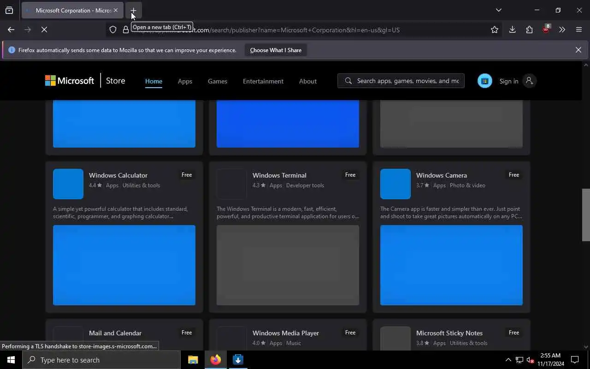Show hidden system tray icons
Viewport: 590px width, 369px height.
[x=508, y=360]
